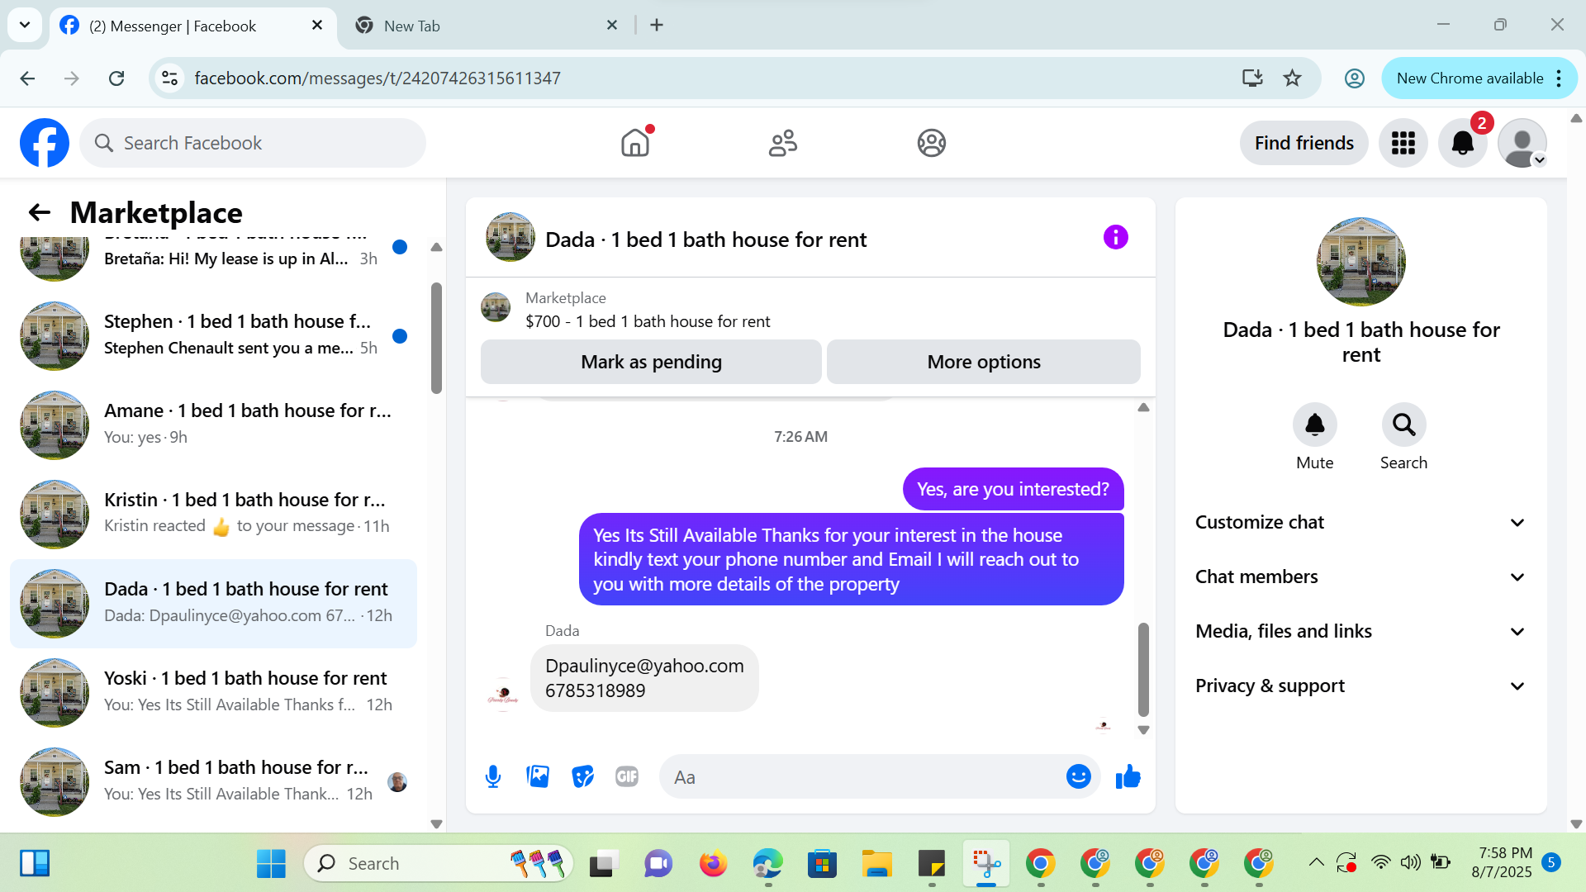Send a voice clip with microphone icon
This screenshot has width=1586, height=892.
click(493, 777)
